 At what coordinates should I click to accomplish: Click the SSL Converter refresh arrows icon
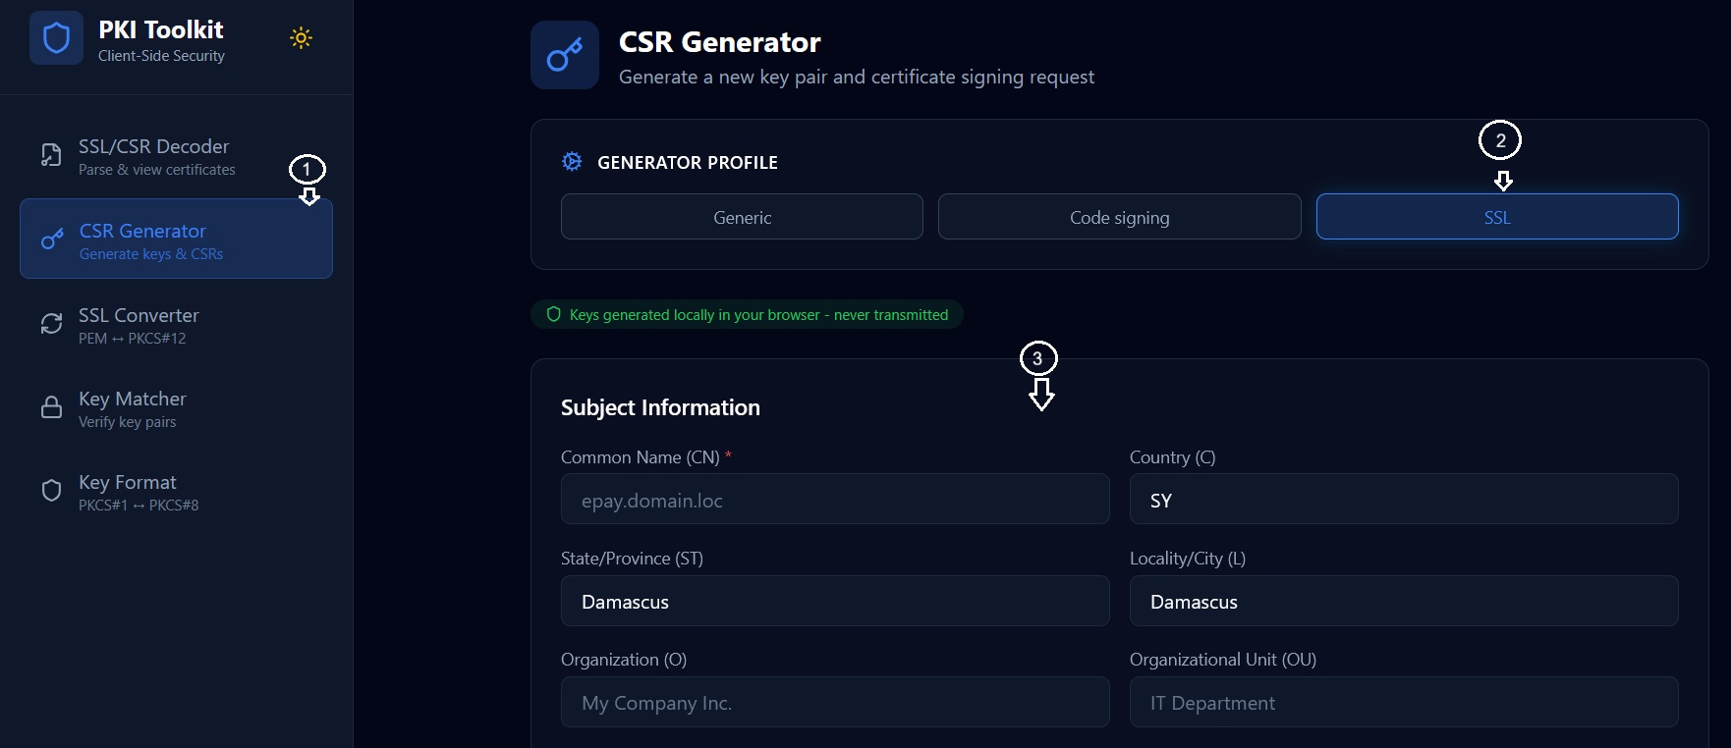(x=51, y=324)
